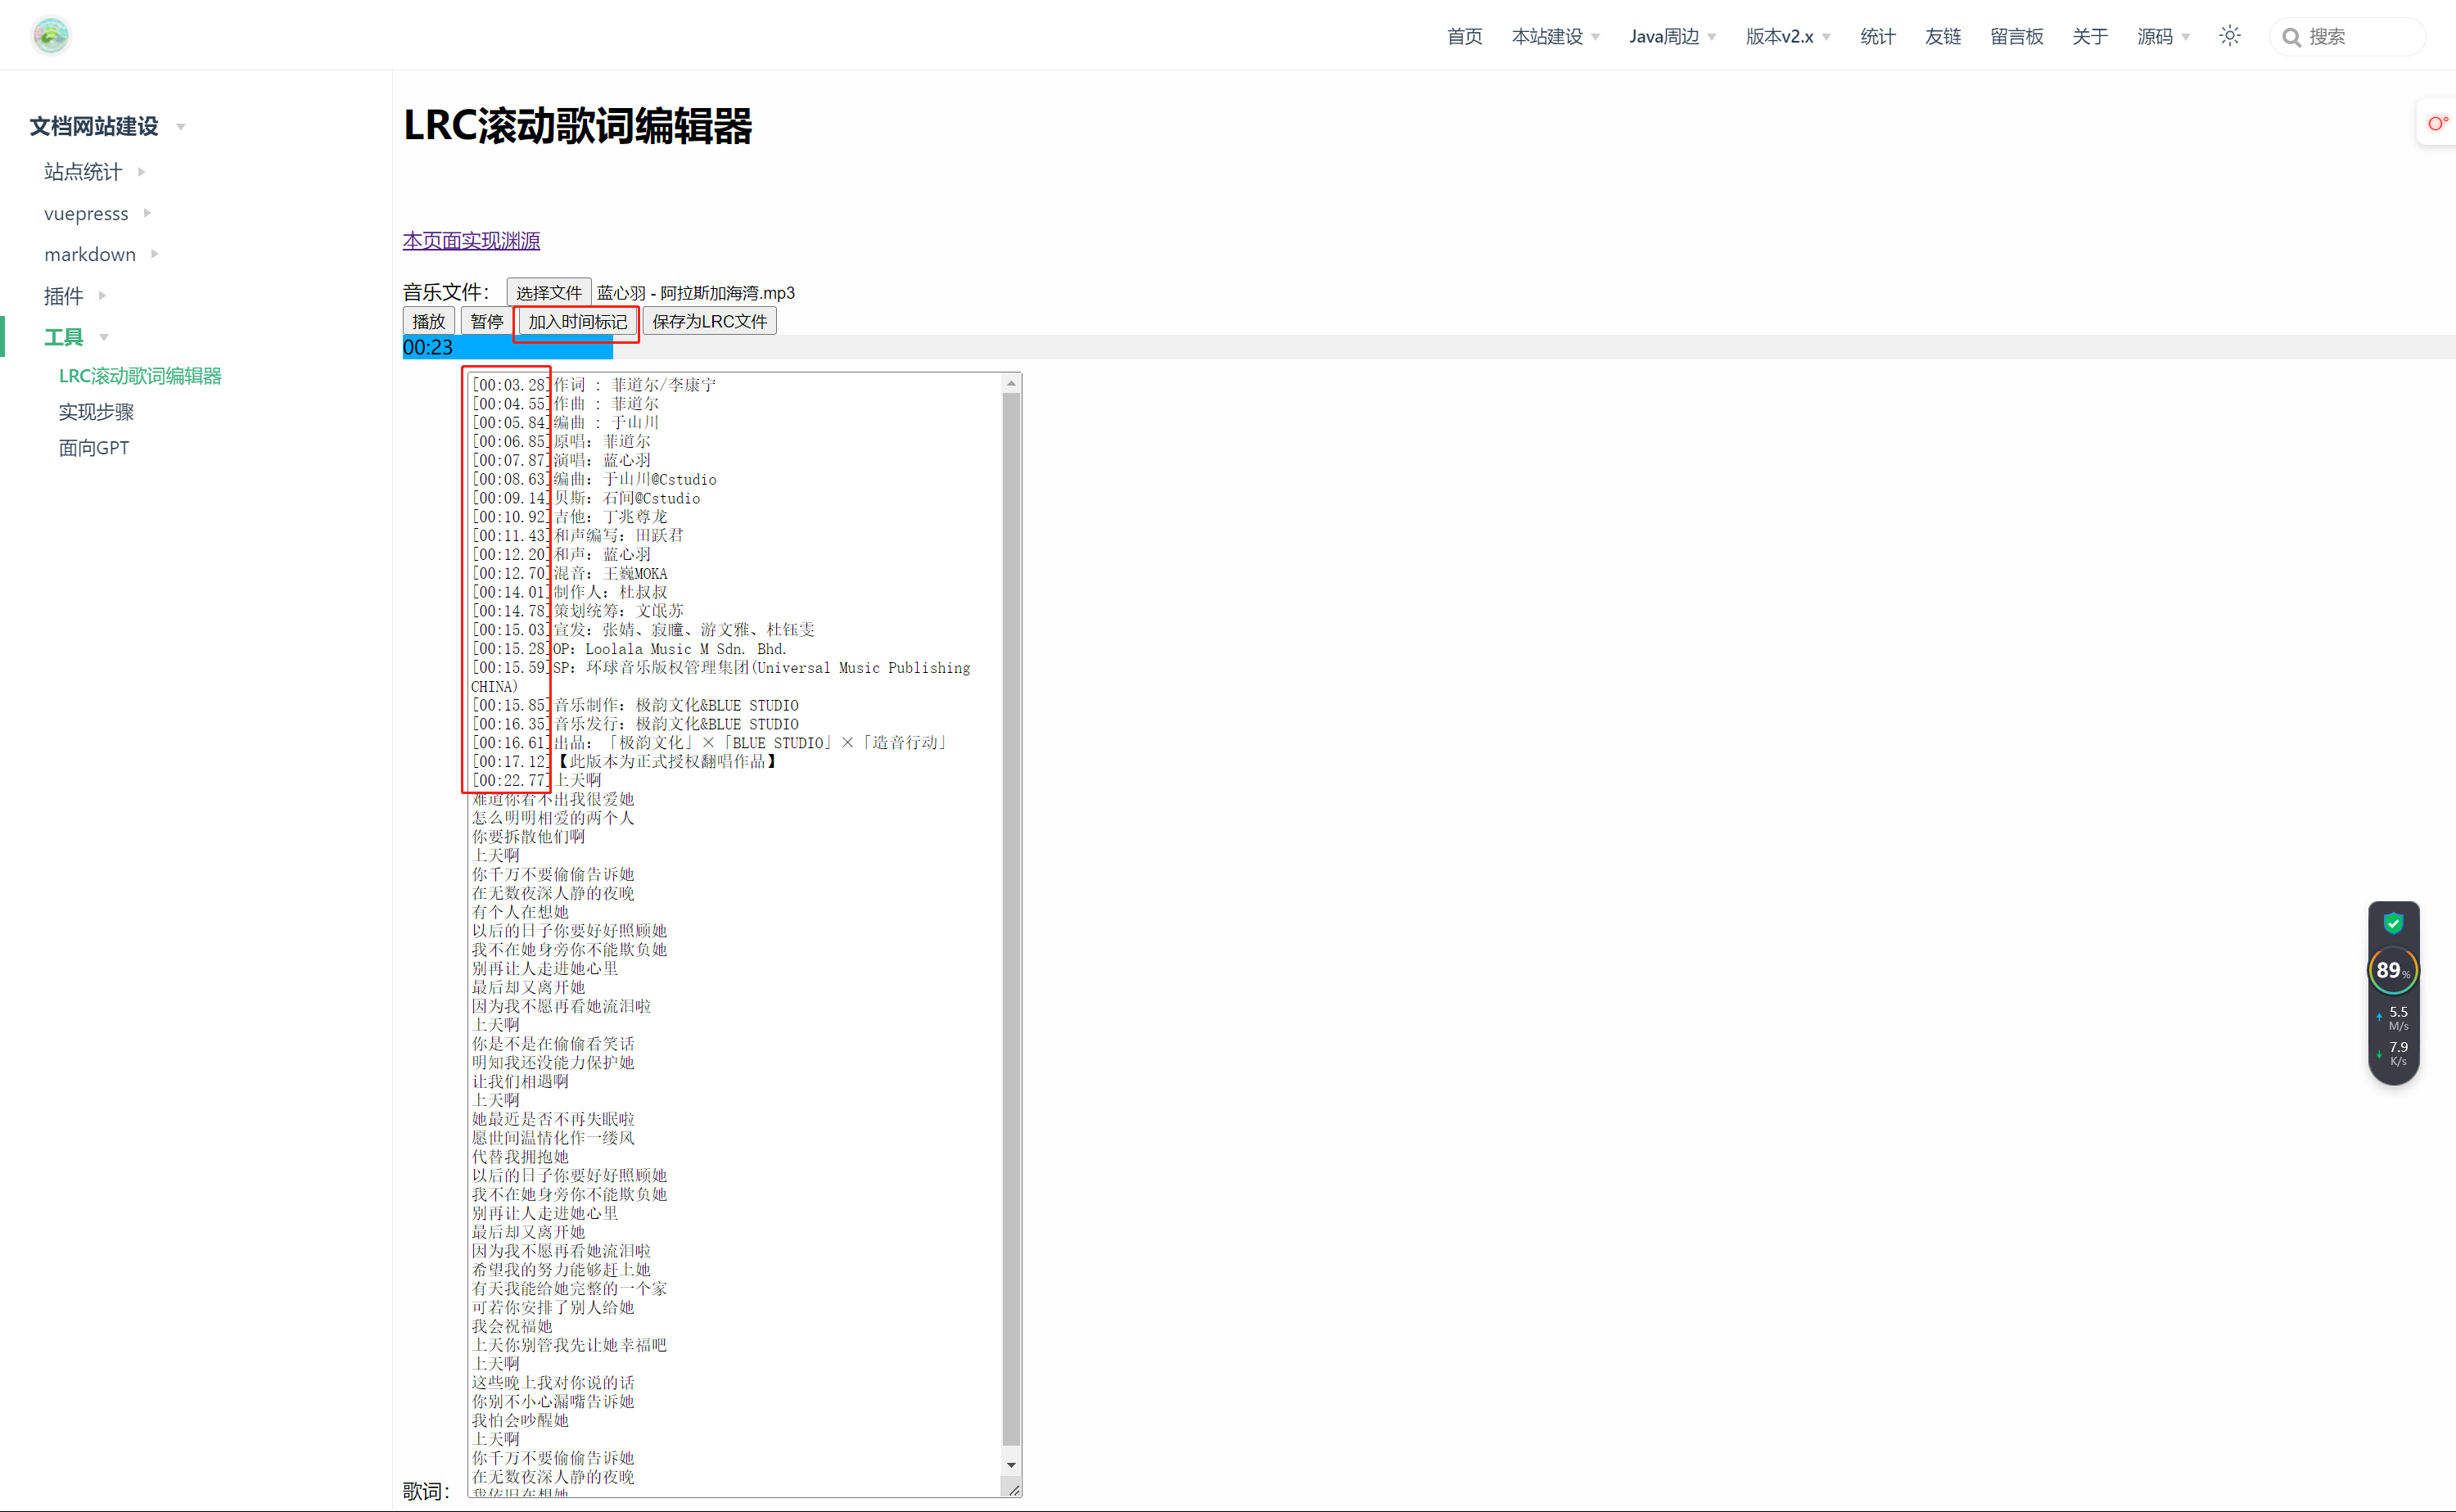The height and width of the screenshot is (1512, 2456).
Task: Click lyrics scrollbar down arrow
Action: click(x=1011, y=1464)
